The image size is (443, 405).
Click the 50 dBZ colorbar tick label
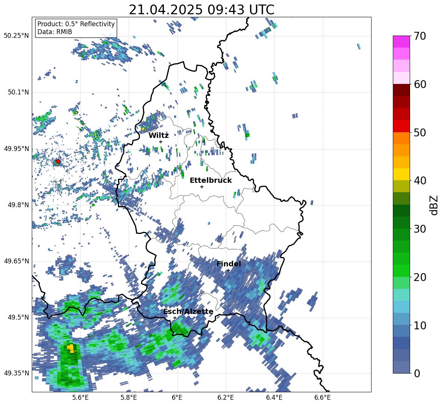[420, 132]
